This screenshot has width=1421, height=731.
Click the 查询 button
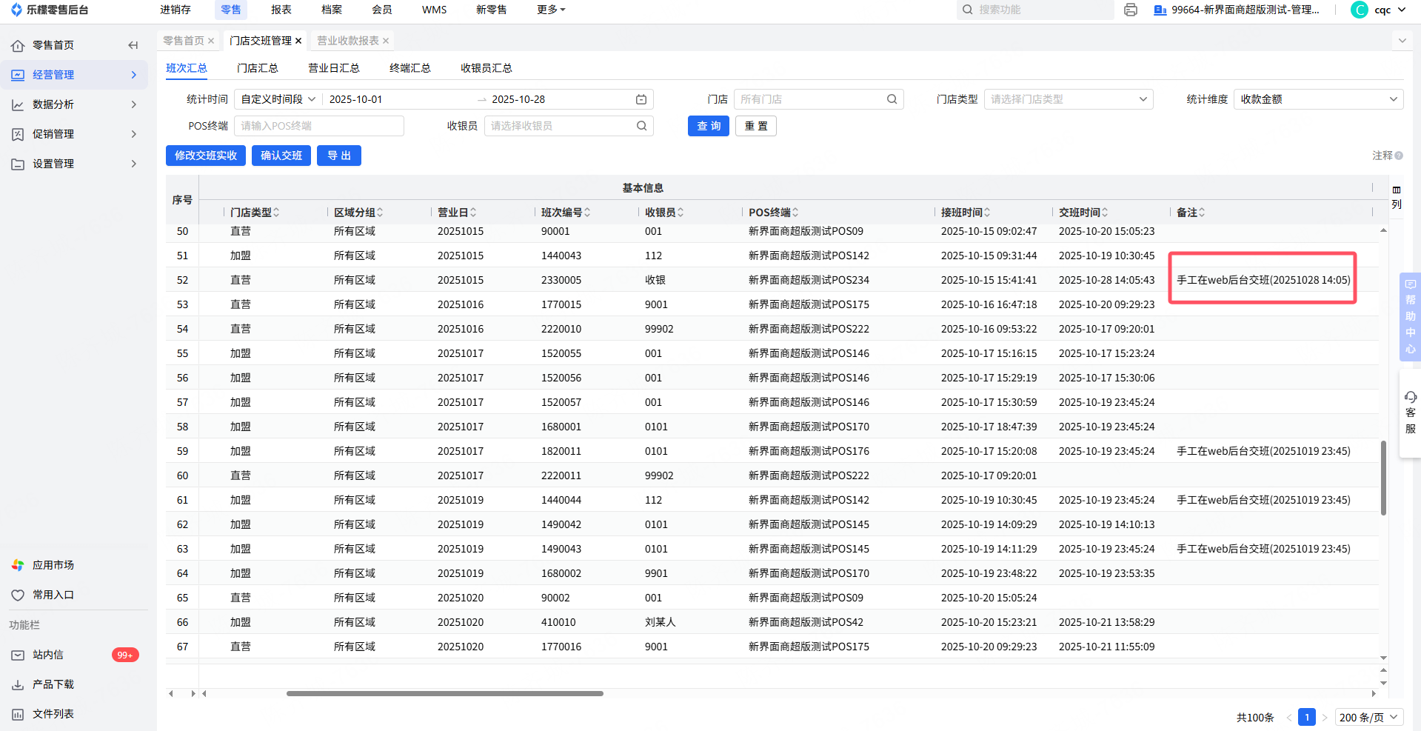click(x=708, y=126)
